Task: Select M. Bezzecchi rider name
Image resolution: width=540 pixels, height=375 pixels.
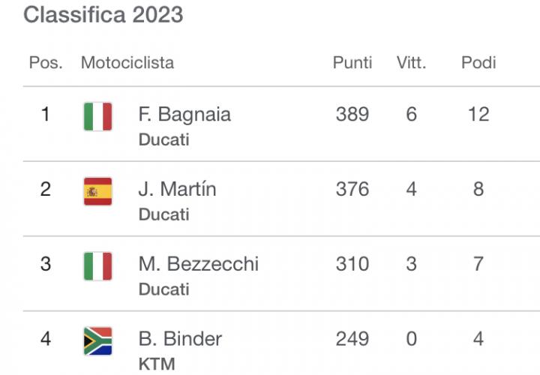Action: (198, 264)
